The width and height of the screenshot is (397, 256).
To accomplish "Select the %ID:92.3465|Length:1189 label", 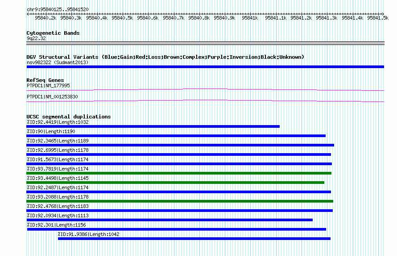I will (58, 141).
